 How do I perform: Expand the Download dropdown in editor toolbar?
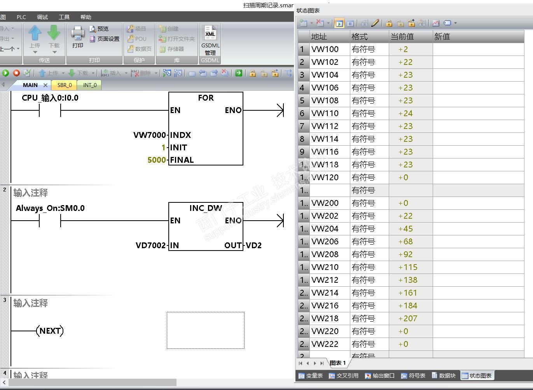coord(93,73)
